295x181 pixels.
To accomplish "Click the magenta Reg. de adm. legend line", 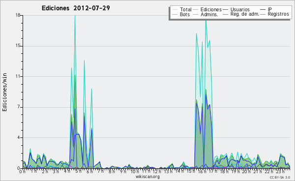I will point(225,14).
